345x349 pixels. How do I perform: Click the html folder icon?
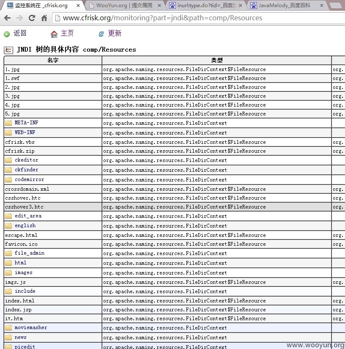8,263
